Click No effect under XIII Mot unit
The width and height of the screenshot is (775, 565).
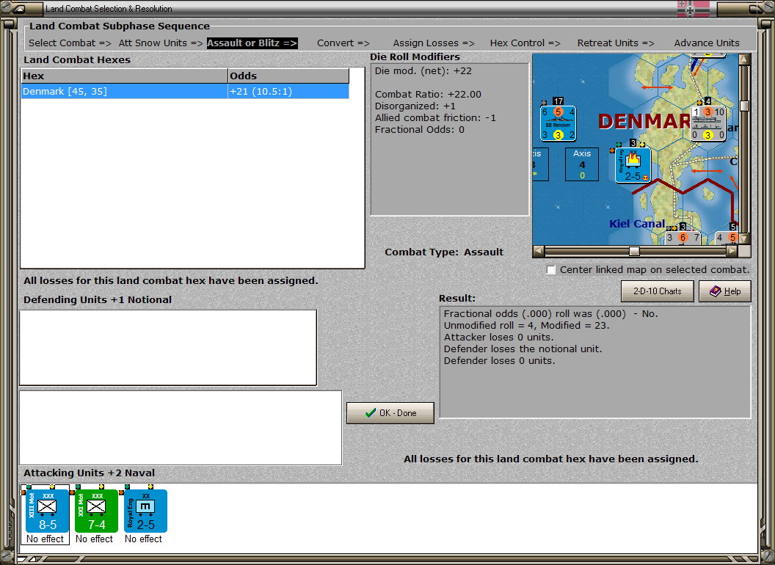click(x=45, y=539)
